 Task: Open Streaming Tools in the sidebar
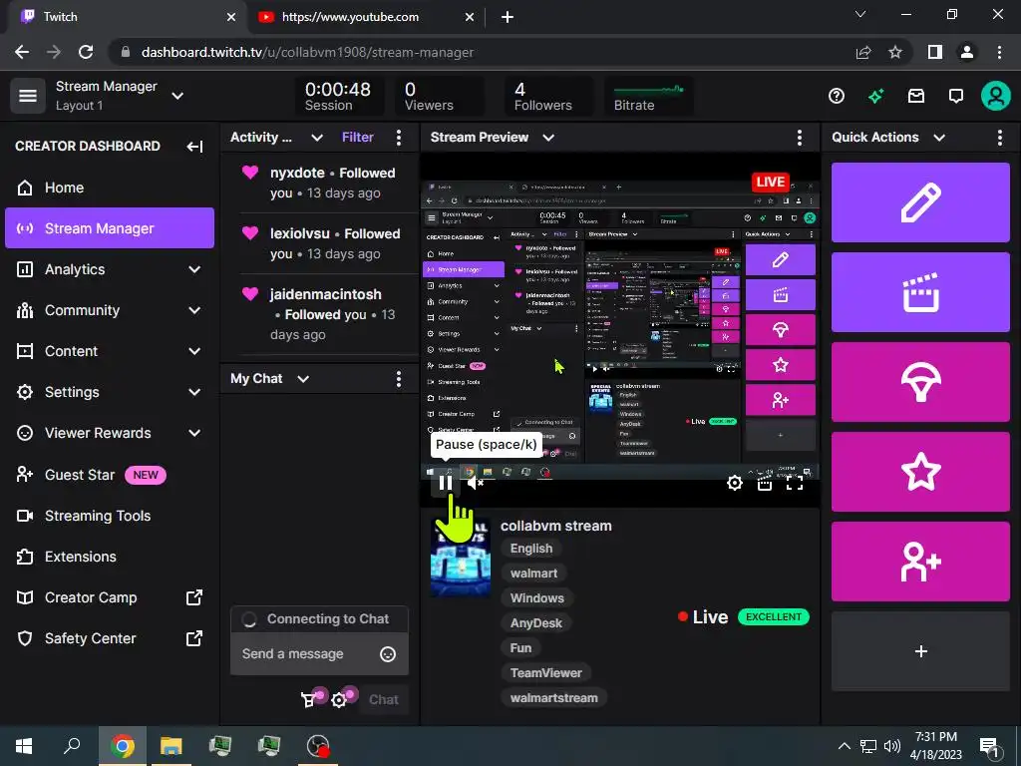point(110,516)
